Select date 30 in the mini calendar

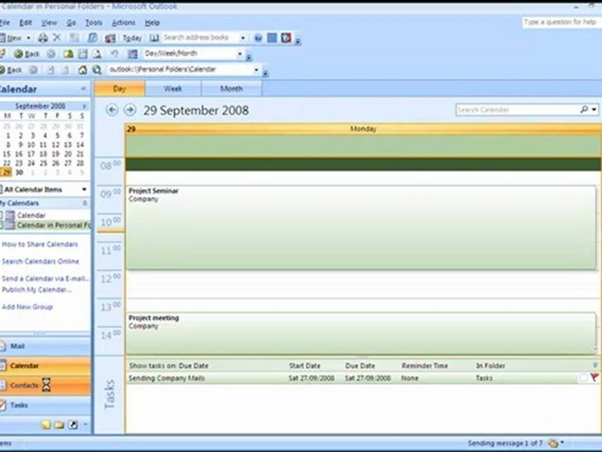coord(19,173)
